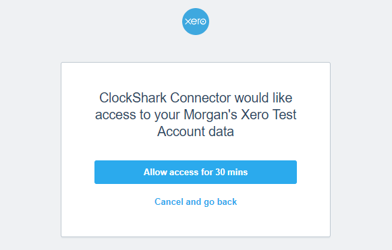Image resolution: width=392 pixels, height=250 pixels.
Task: Click the word 'Xero' in the heading
Action: click(255, 115)
